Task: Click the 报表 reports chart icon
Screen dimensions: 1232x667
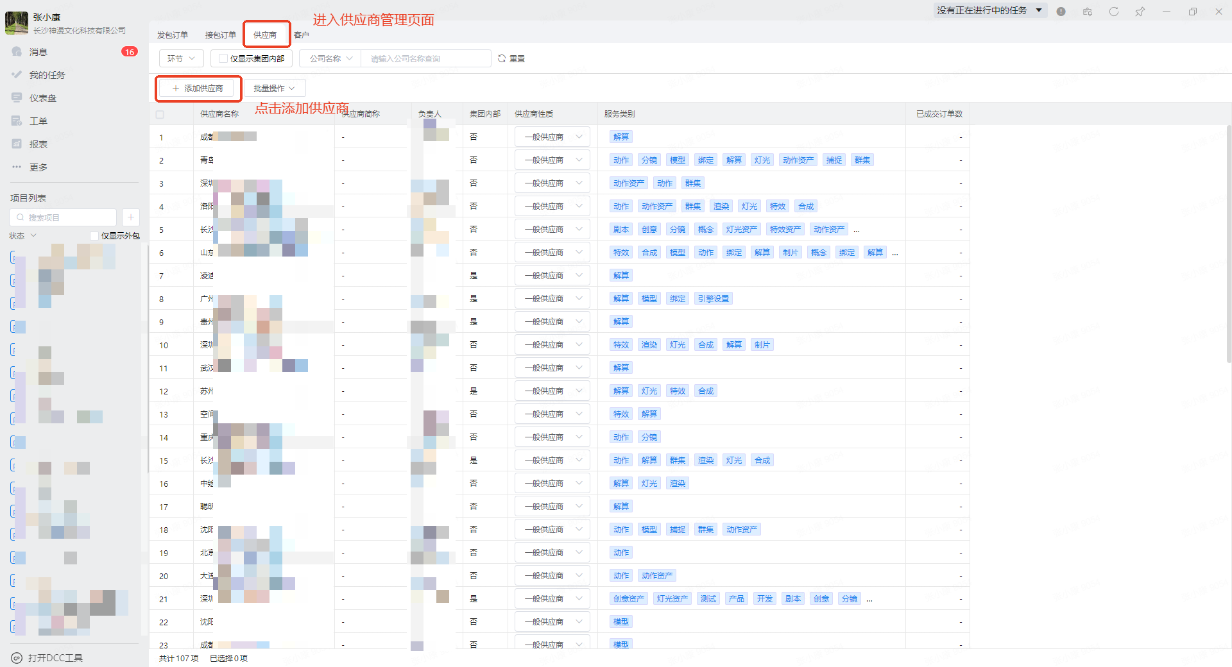Action: point(17,144)
